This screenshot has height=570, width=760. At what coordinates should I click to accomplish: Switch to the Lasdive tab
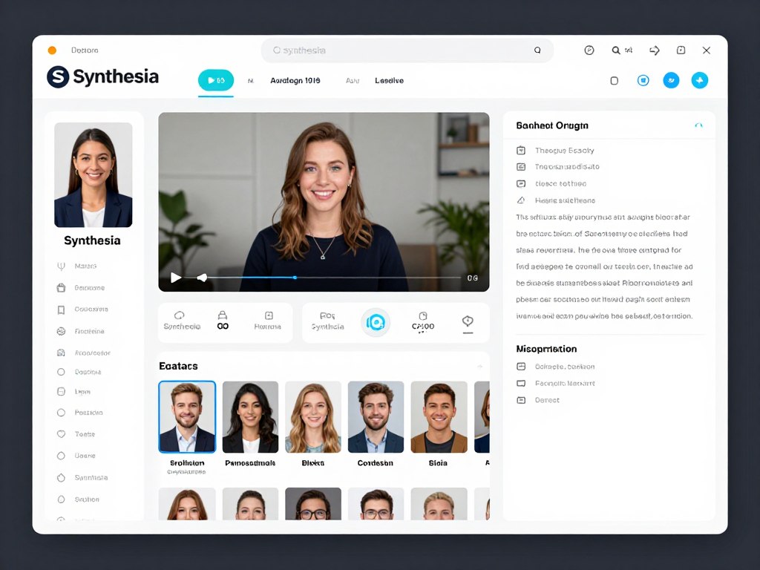389,80
